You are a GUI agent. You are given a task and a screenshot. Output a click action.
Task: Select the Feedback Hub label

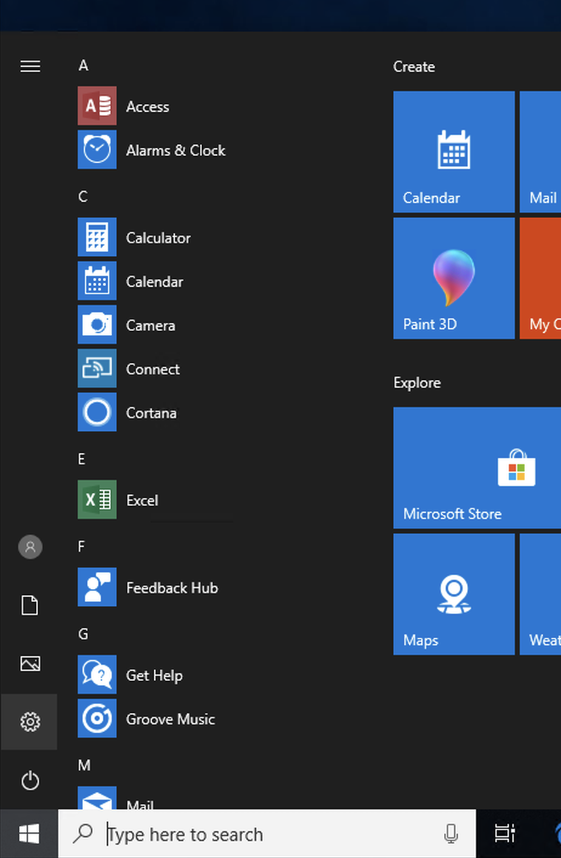(x=172, y=588)
